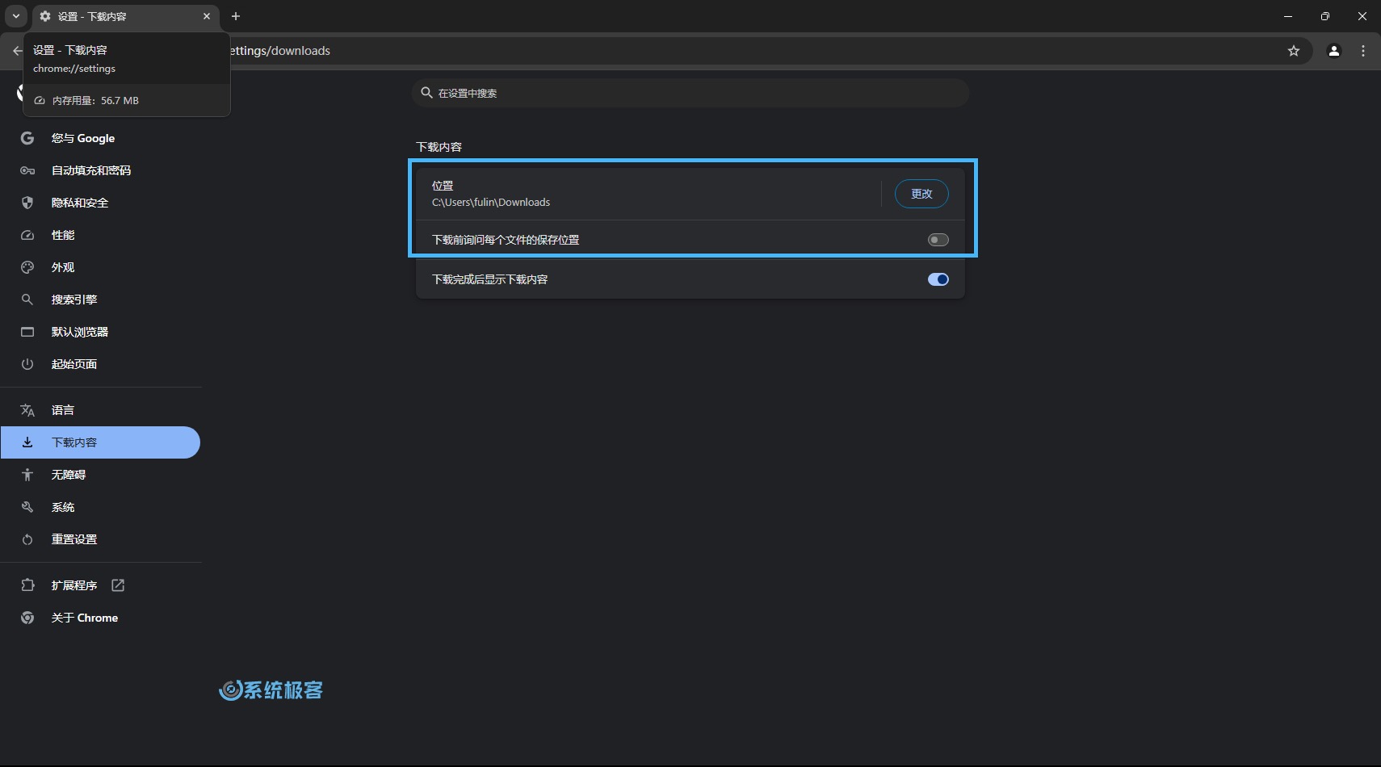Minimize the Chrome window

(1288, 16)
